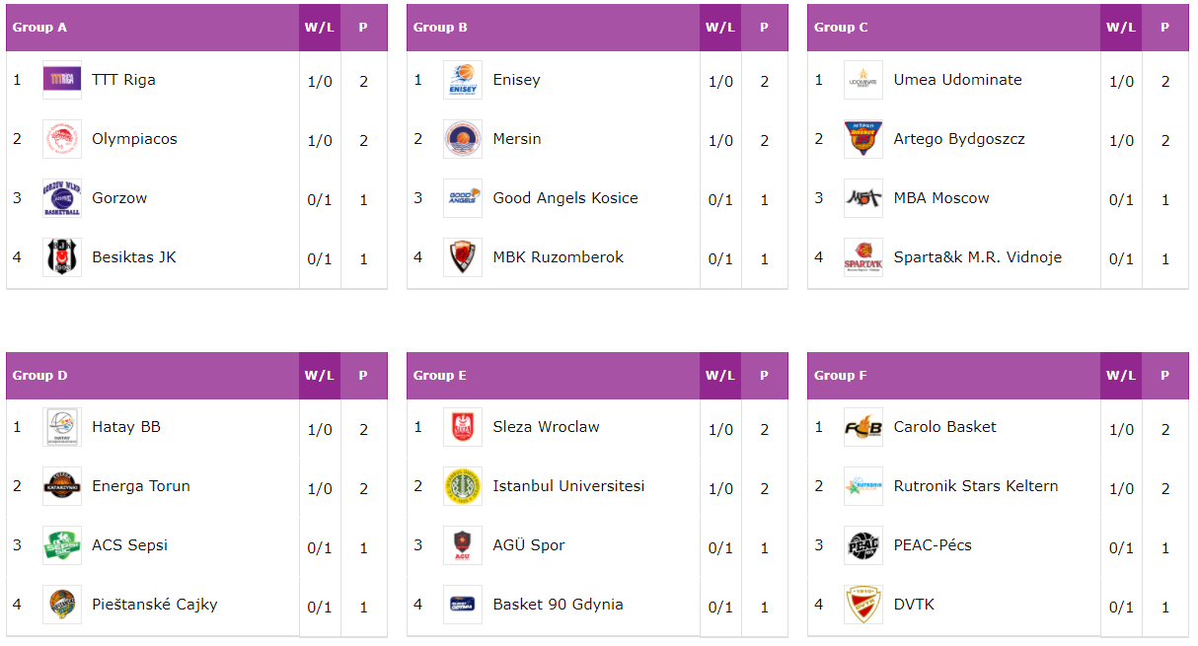The image size is (1198, 646).
Task: Click the ACS Sepsi logo
Action: (x=62, y=545)
